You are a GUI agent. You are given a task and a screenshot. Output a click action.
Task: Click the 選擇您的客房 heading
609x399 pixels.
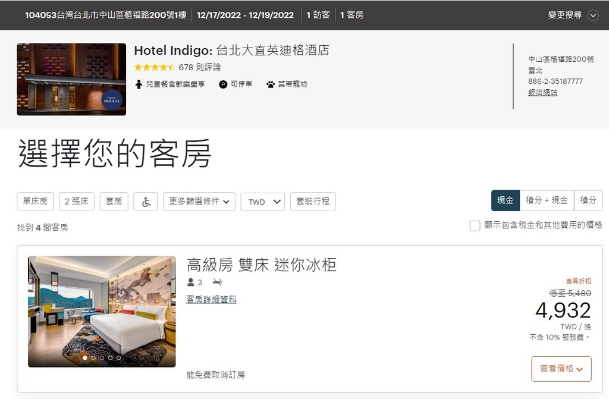click(115, 153)
